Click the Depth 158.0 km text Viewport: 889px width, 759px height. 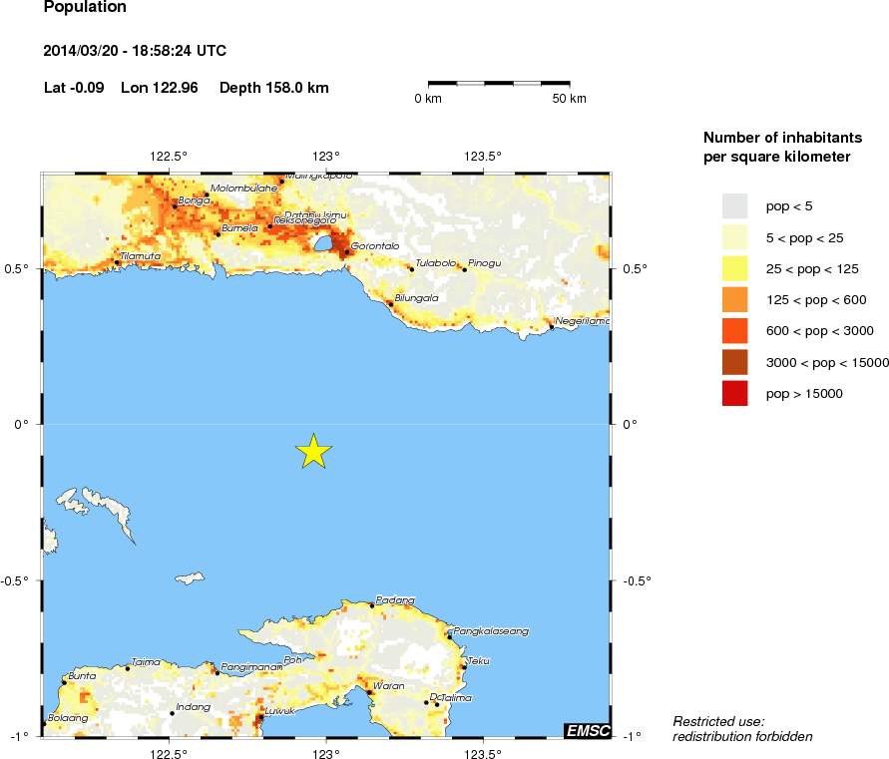click(273, 88)
